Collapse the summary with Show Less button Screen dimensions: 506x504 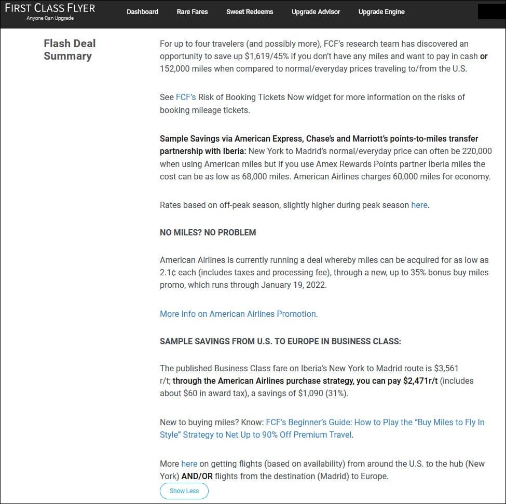184,491
